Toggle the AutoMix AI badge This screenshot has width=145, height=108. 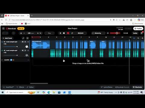(11, 60)
